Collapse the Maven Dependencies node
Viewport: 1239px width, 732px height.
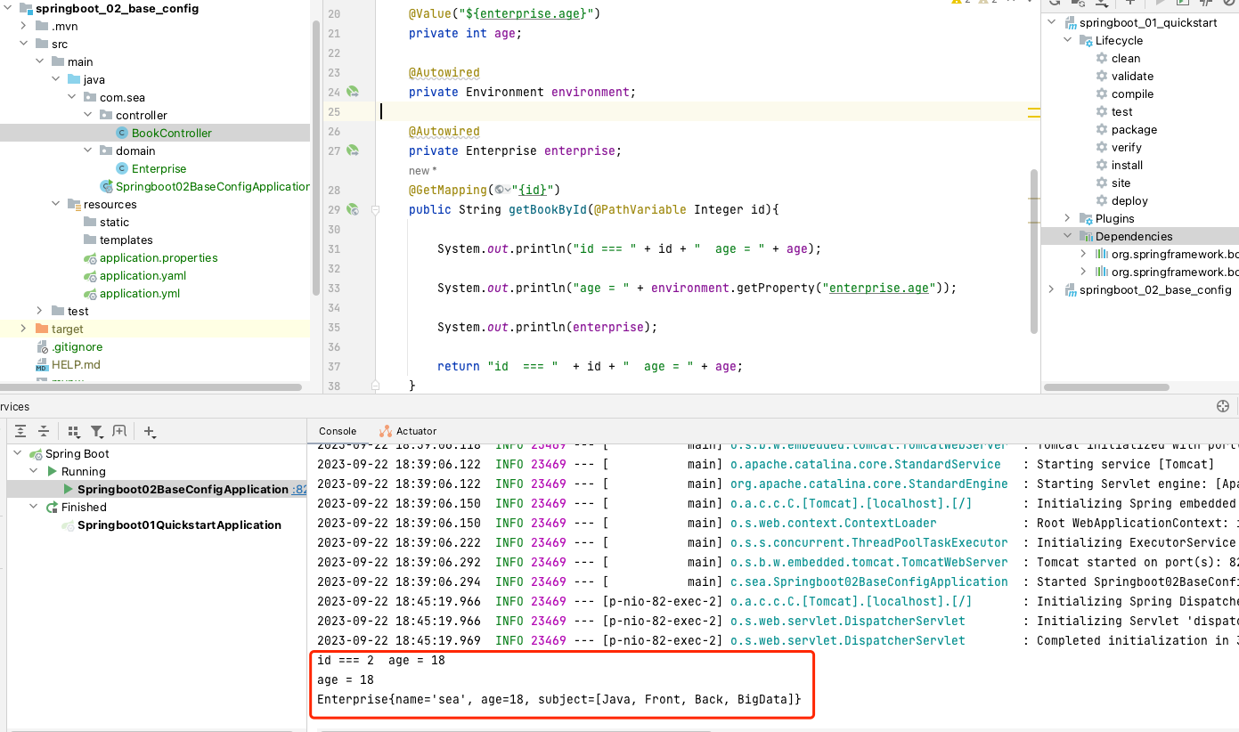tap(1068, 236)
